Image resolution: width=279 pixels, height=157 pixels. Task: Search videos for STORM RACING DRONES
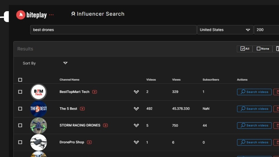(x=254, y=125)
